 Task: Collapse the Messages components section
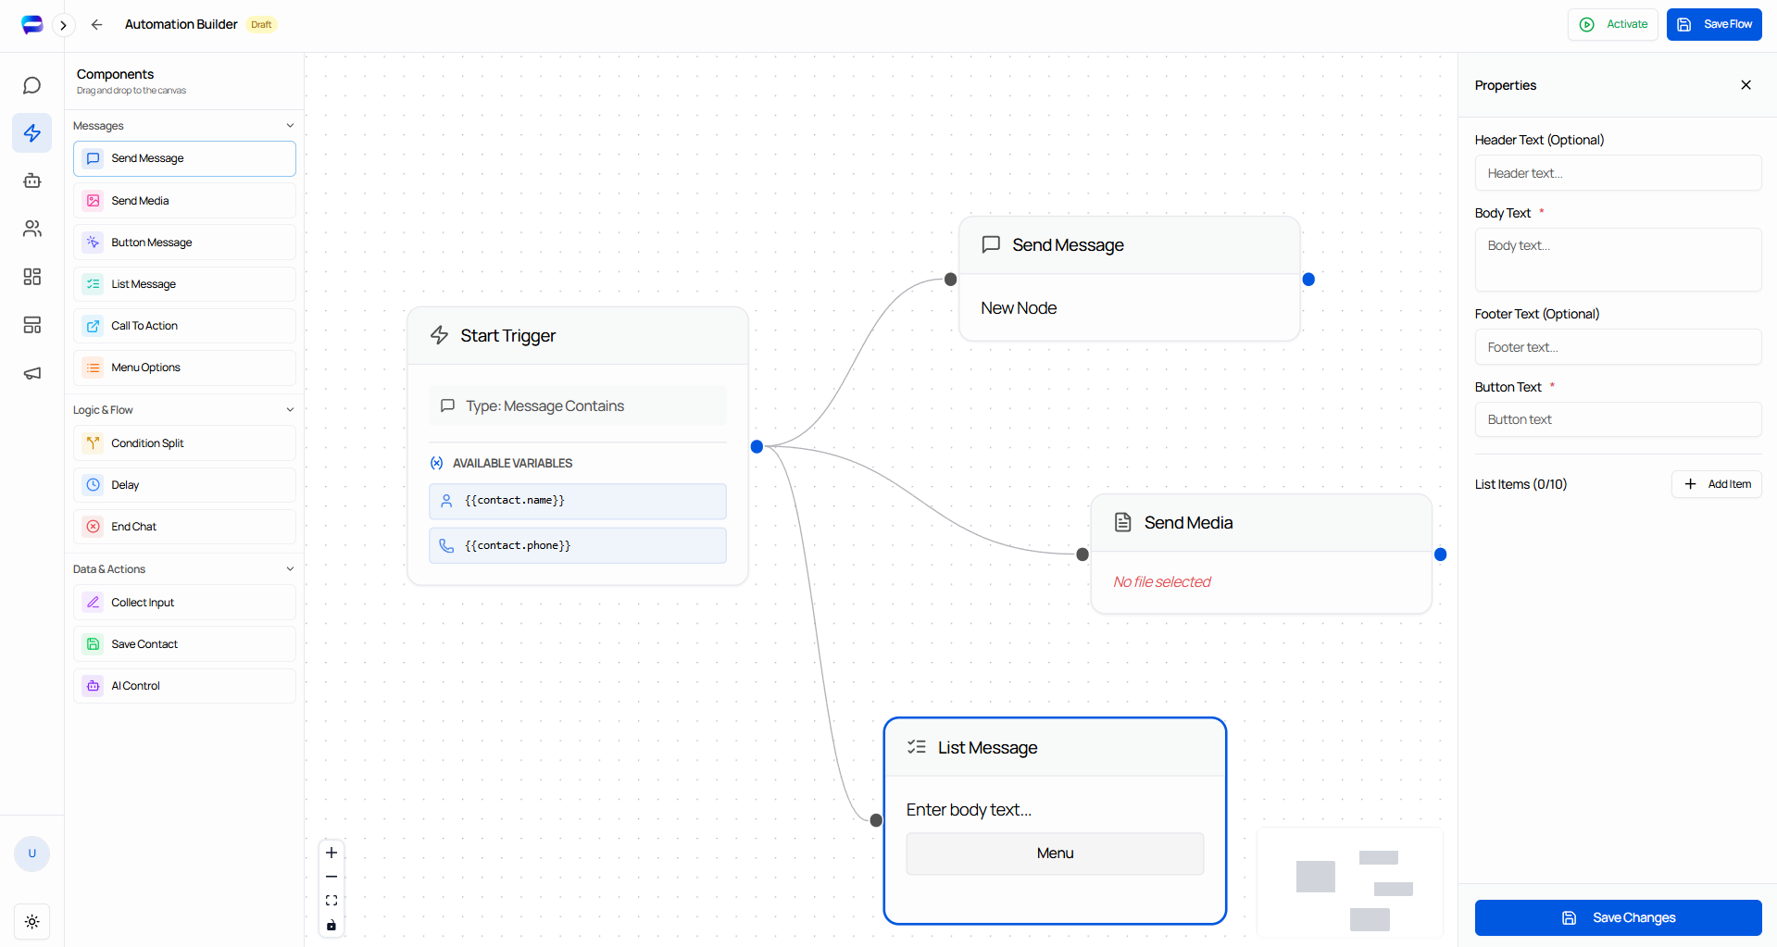click(290, 126)
